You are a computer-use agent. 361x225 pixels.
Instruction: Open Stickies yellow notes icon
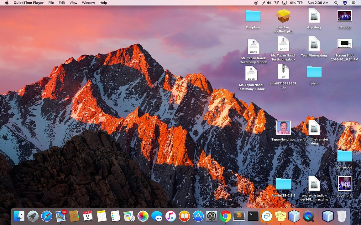280,216
